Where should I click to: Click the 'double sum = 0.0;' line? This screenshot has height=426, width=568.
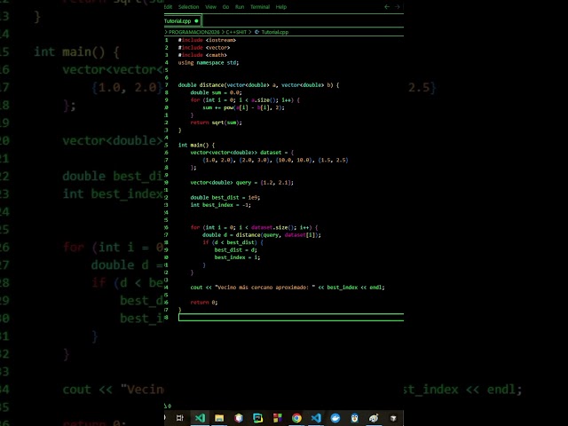point(216,92)
